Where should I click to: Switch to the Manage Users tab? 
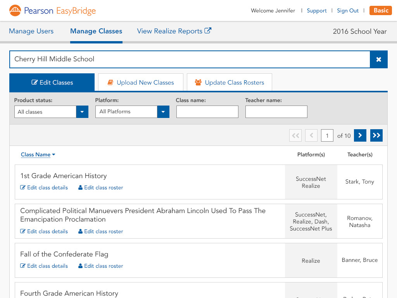(x=31, y=31)
